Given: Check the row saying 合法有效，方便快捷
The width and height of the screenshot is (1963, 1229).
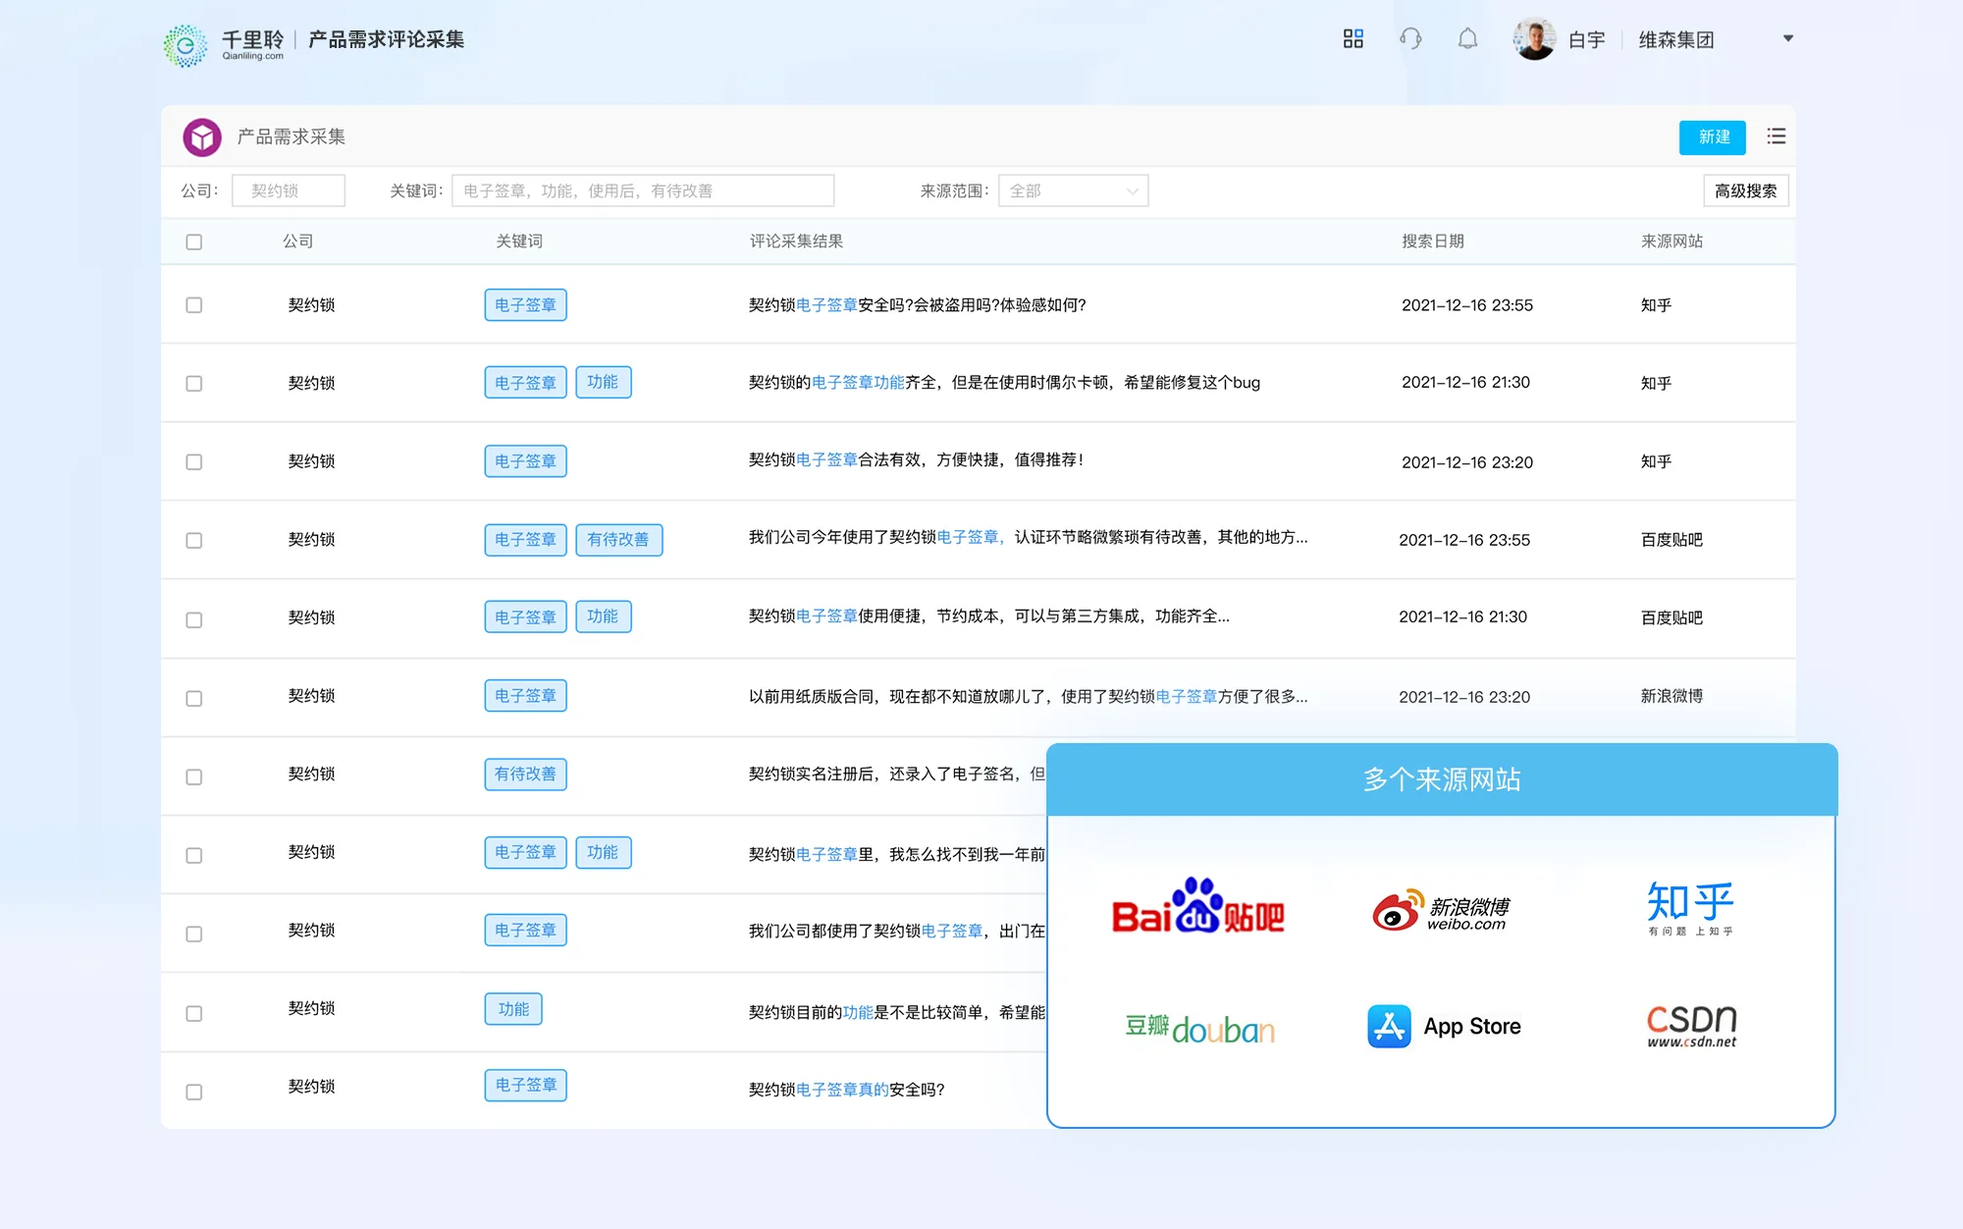Looking at the screenshot, I should [194, 462].
